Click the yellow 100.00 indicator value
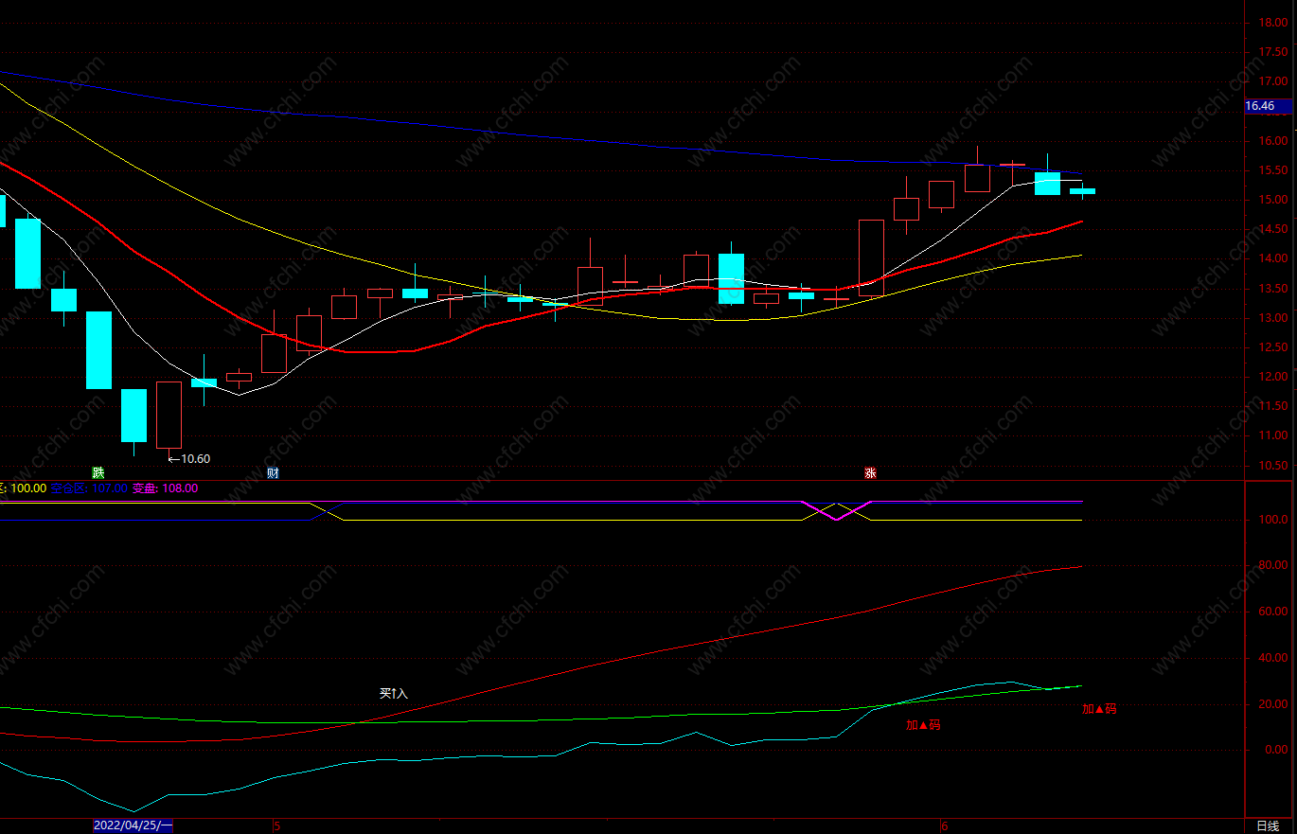1297x834 pixels. click(x=27, y=488)
